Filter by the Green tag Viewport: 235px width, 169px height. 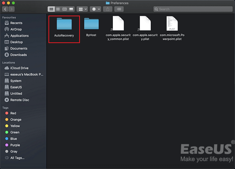(x=12, y=132)
